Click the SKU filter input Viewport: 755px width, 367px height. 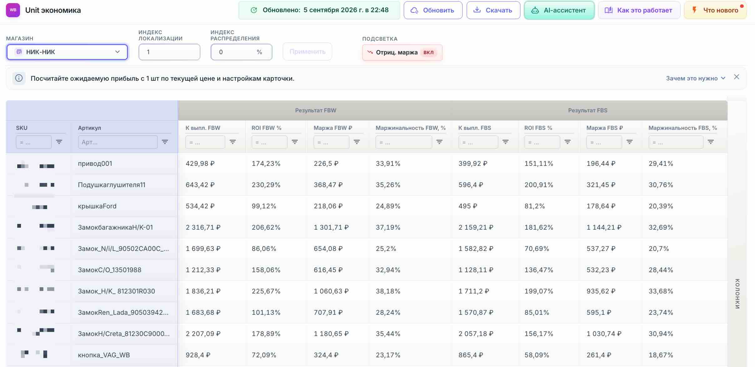pos(34,142)
